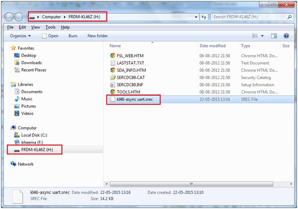Click the details pane file thumbnail

[17, 197]
